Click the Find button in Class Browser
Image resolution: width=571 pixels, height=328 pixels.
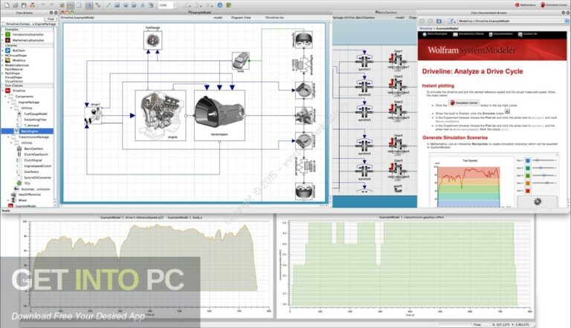coord(50,19)
